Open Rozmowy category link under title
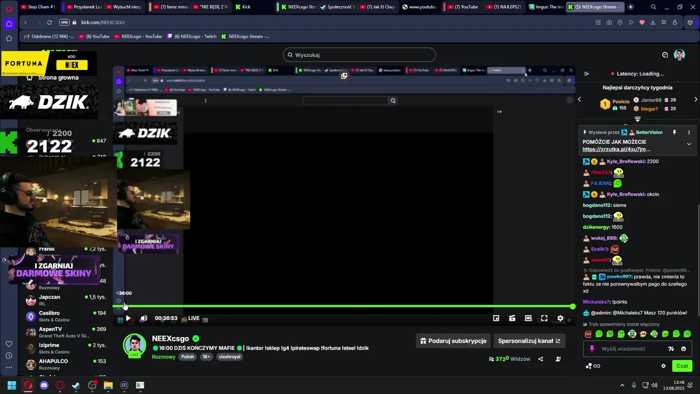 [x=164, y=357]
